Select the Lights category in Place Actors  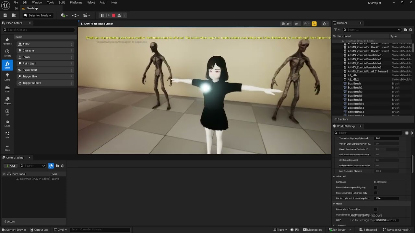tap(7, 77)
